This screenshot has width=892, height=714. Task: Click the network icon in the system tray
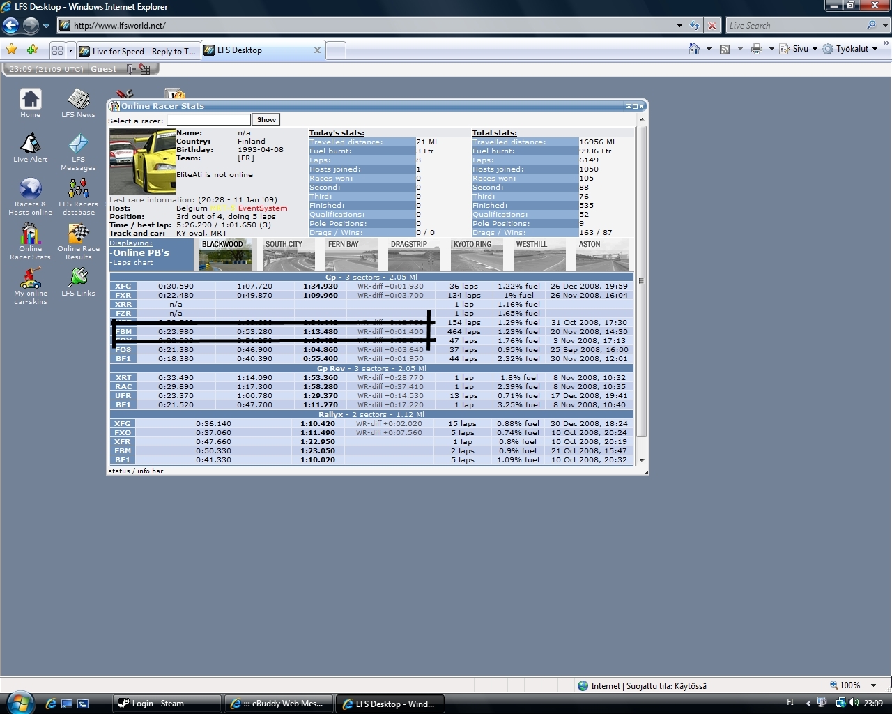840,703
